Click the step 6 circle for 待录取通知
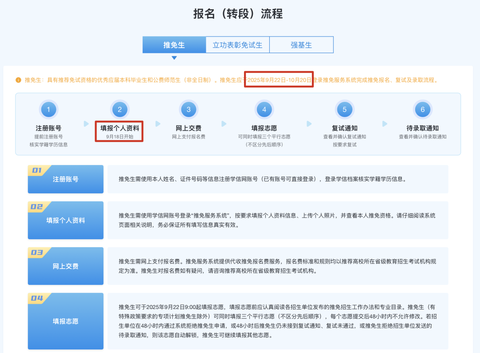 (x=422, y=109)
